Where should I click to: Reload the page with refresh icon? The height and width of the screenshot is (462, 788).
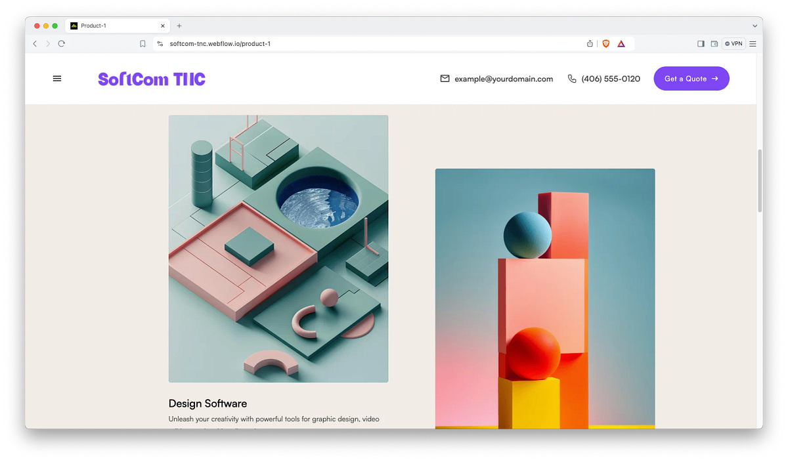(x=62, y=44)
